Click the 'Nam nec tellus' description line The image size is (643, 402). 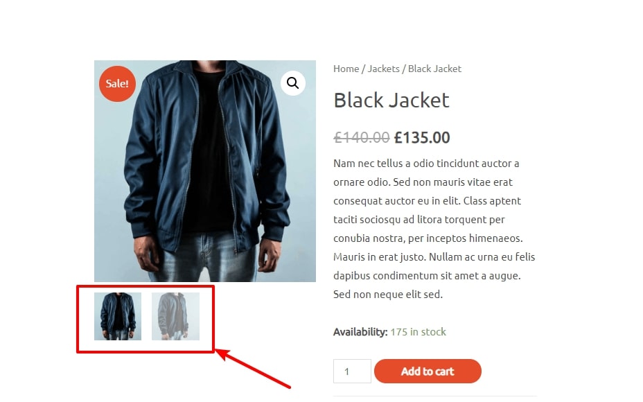click(x=427, y=164)
